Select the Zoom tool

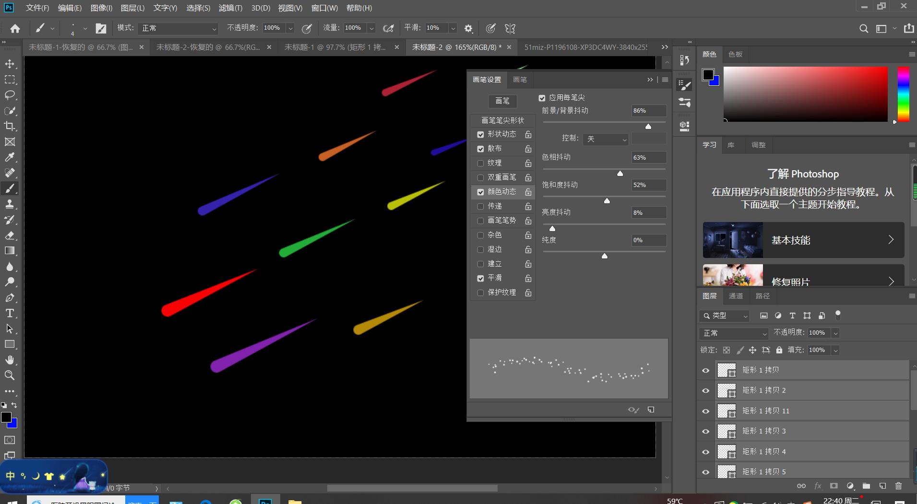point(10,375)
